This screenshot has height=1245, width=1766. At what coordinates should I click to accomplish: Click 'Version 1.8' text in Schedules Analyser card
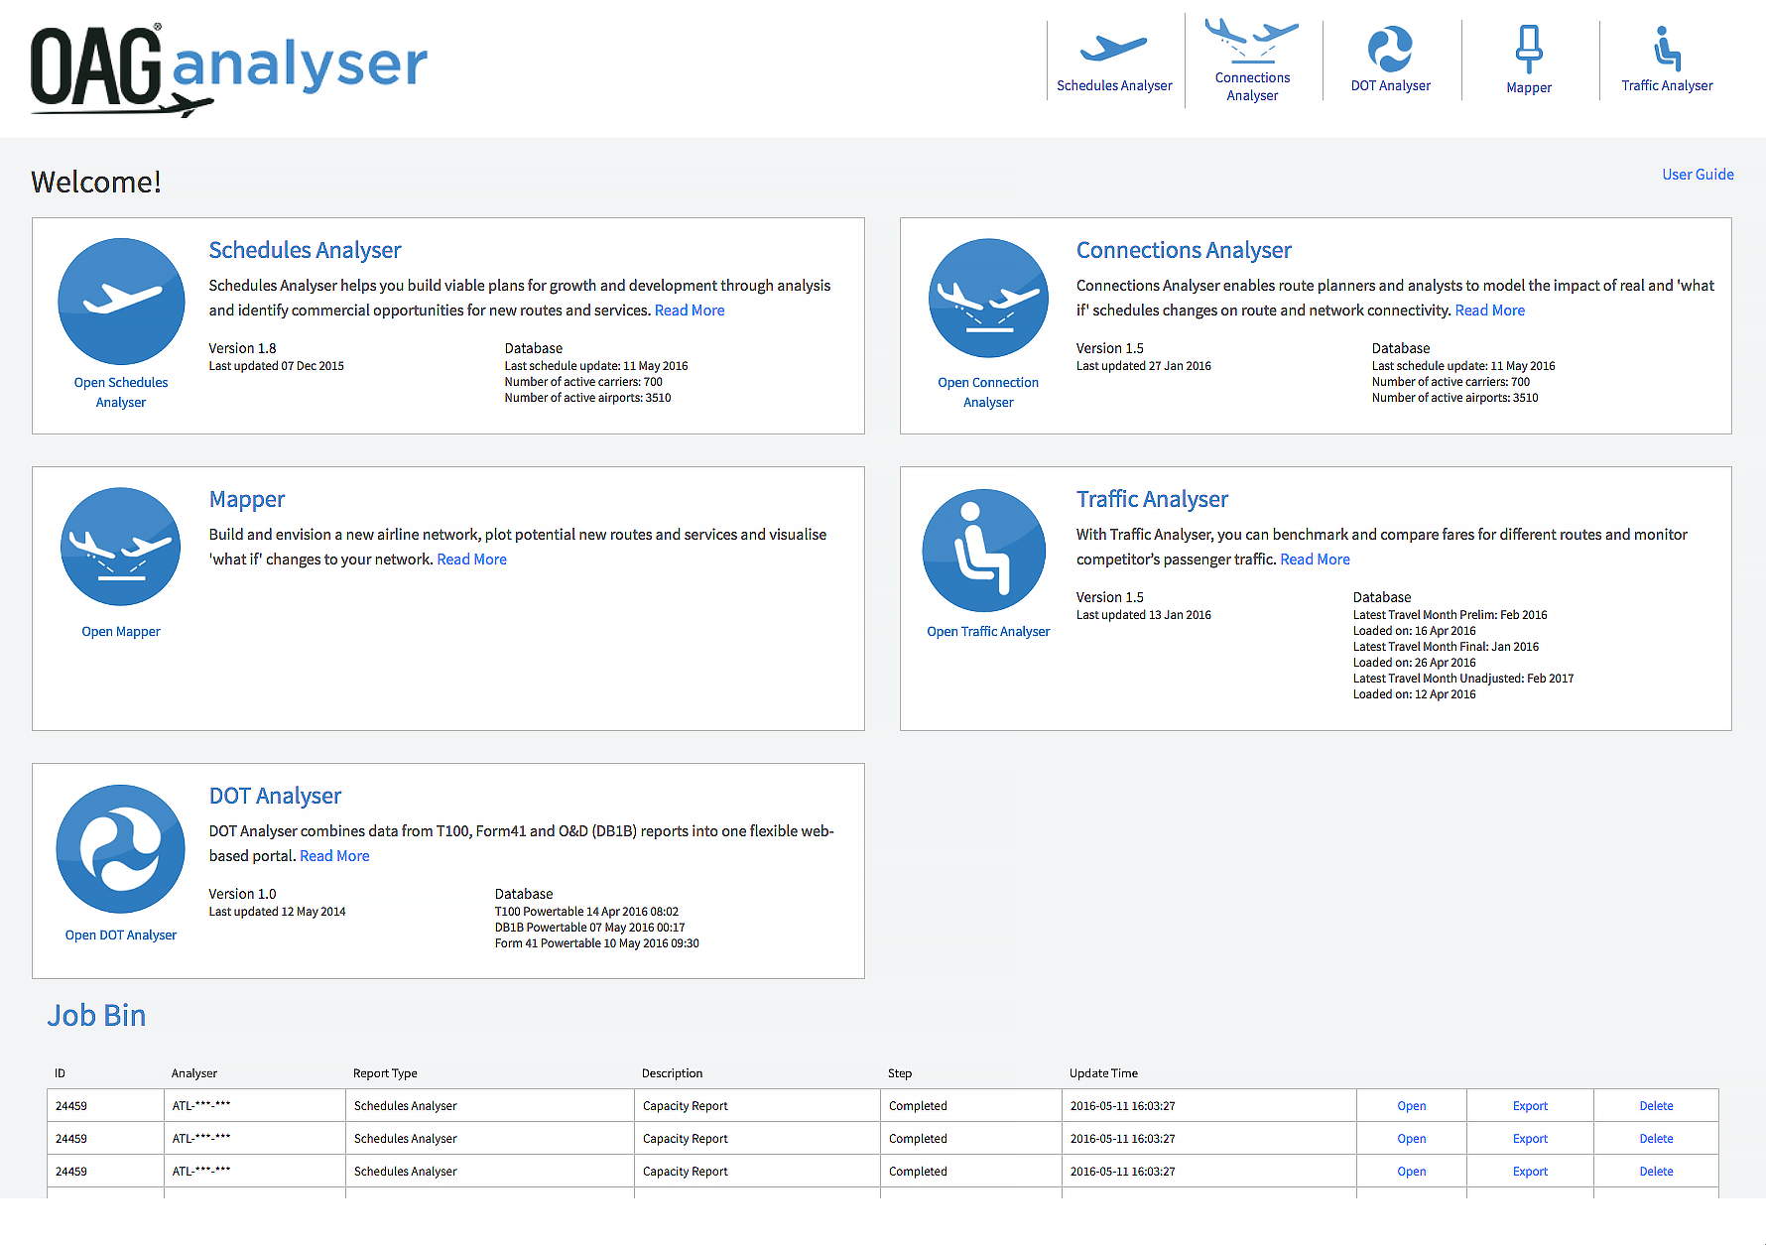point(242,348)
